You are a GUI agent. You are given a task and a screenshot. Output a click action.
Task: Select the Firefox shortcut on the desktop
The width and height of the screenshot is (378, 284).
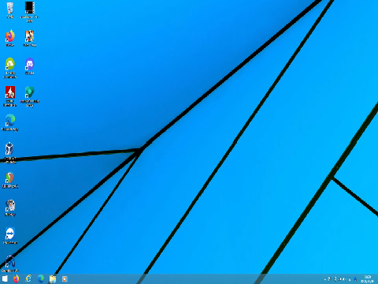pyautogui.click(x=10, y=38)
